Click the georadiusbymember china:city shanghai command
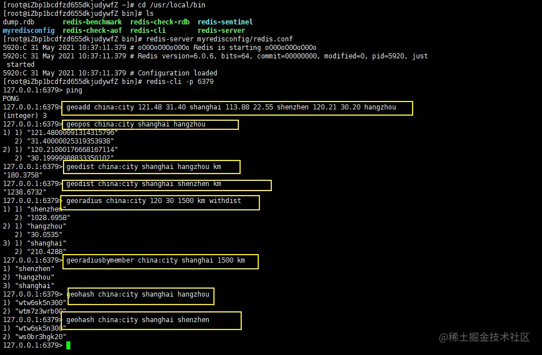This screenshot has height=355, width=542. pyautogui.click(x=156, y=260)
